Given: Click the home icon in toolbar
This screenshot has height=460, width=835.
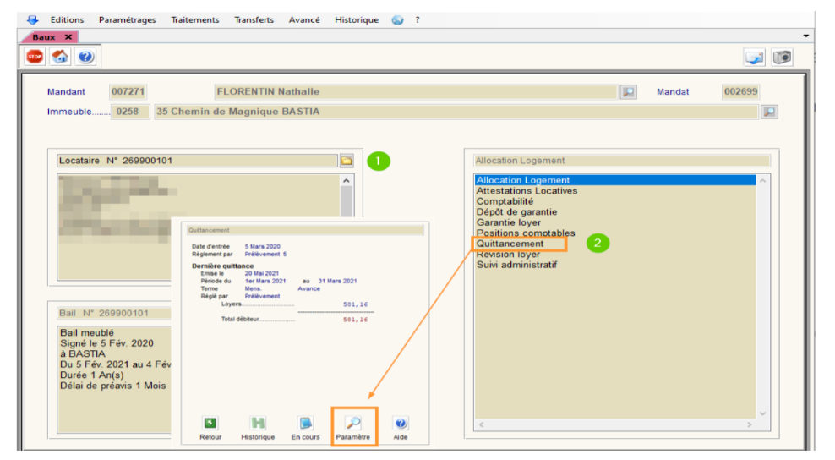Looking at the screenshot, I should click(x=60, y=57).
